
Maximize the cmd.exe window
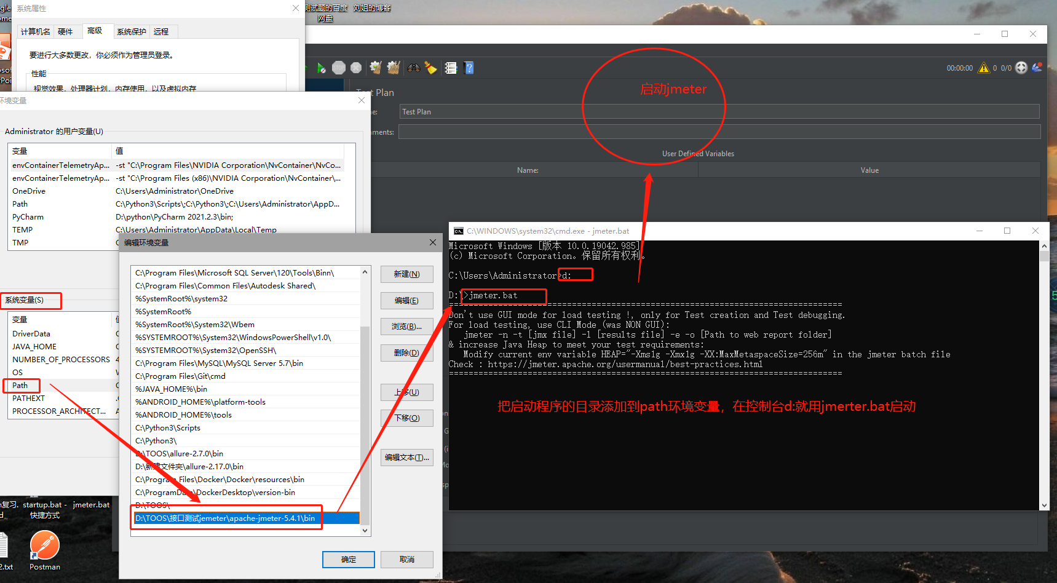click(x=1007, y=231)
